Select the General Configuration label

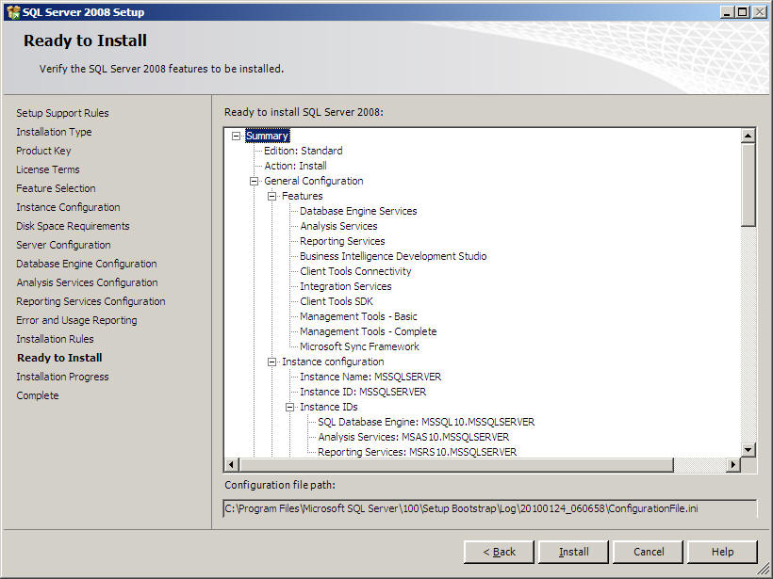[314, 181]
